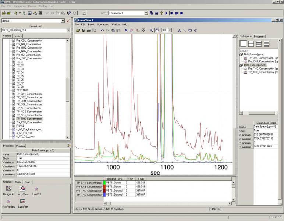Image resolution: width=284 pixels, height=221 pixels.
Task: Click the context help arrow-question icon
Action: 69,13
